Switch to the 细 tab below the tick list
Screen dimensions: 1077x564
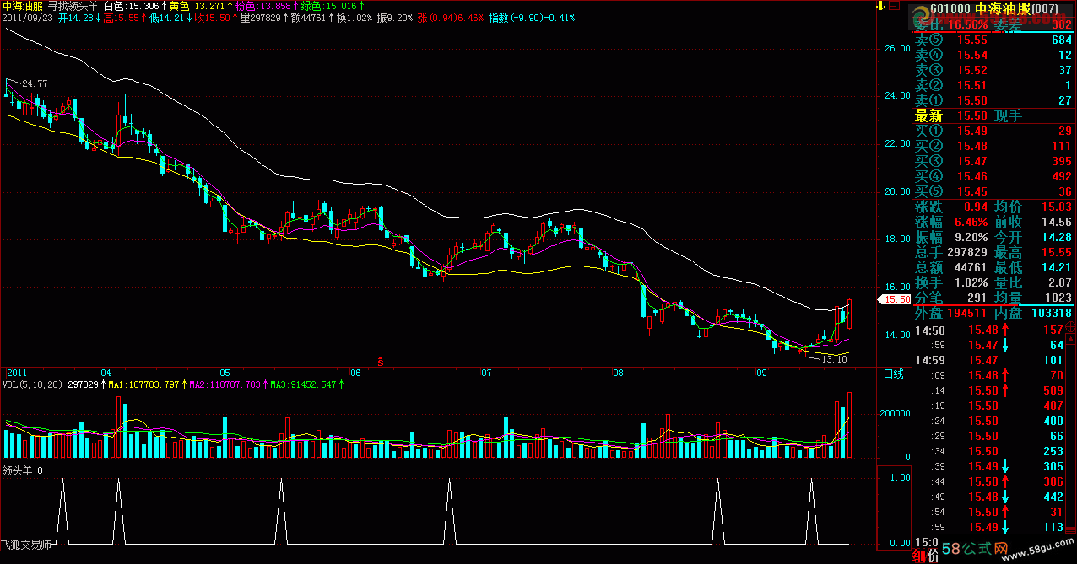pyautogui.click(x=919, y=556)
